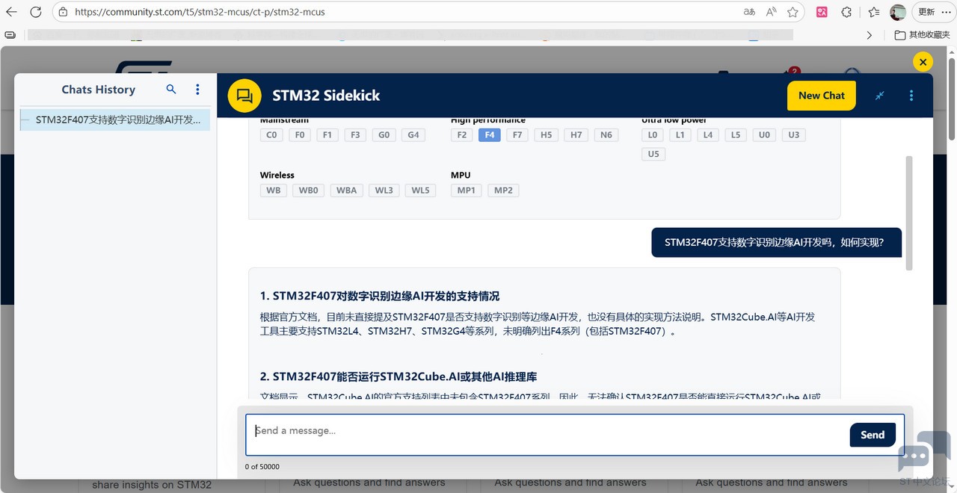Open the STM32F407 chat history entry
Screen dimensions: 957x493
point(115,120)
